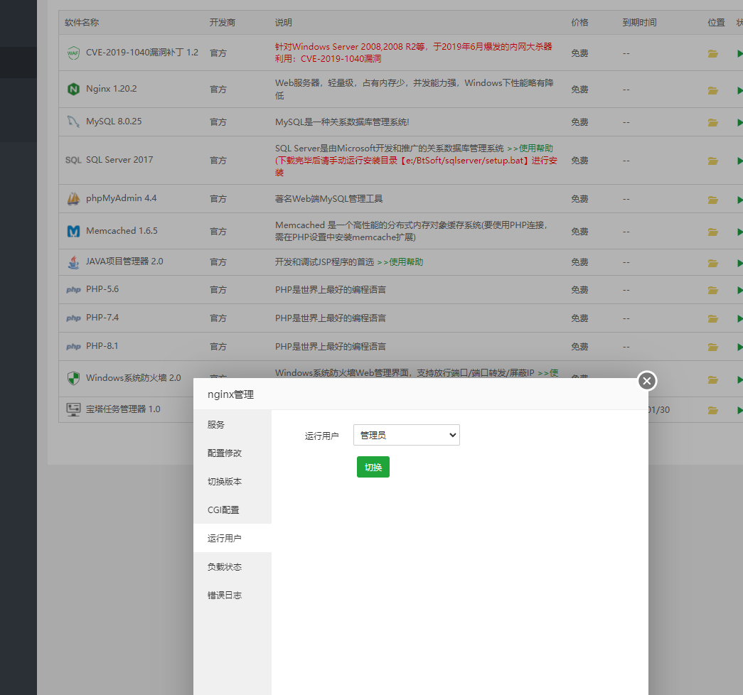Click the 软件名称 column header
The image size is (743, 695).
[82, 22]
